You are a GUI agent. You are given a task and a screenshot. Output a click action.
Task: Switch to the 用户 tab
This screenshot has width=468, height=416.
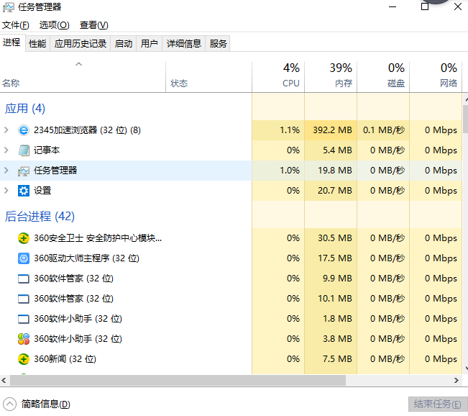(150, 44)
